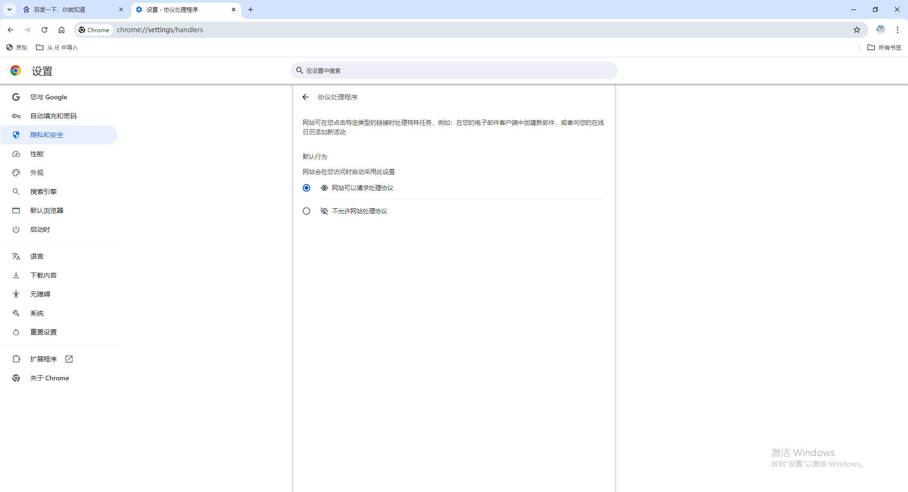Open the home page button

point(61,30)
